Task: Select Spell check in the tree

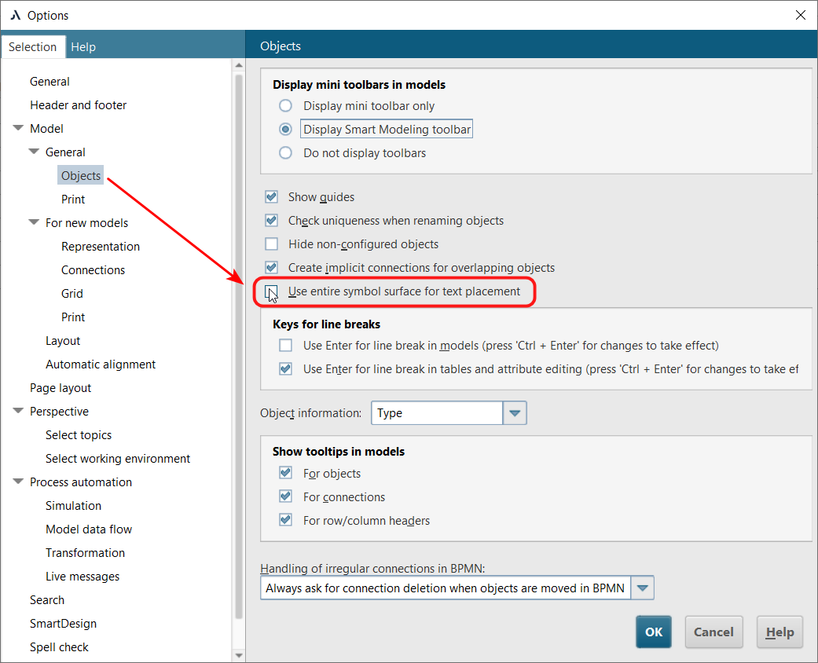Action: (59, 647)
